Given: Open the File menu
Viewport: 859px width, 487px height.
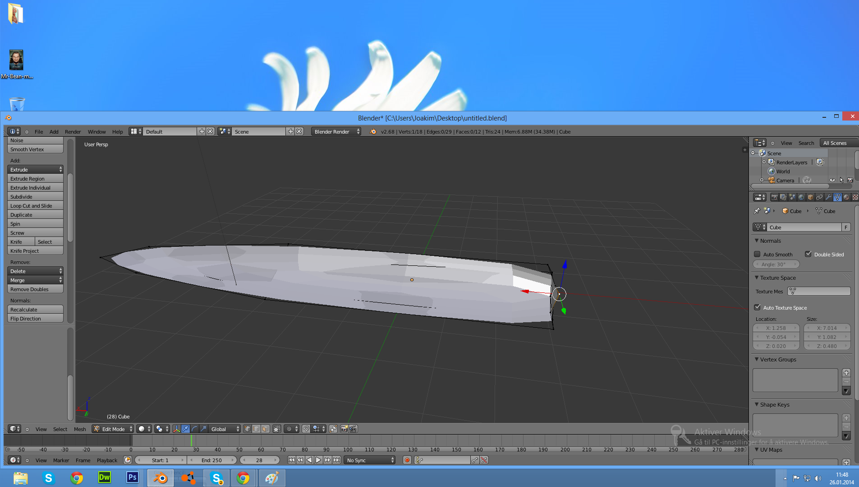Looking at the screenshot, I should coord(39,131).
